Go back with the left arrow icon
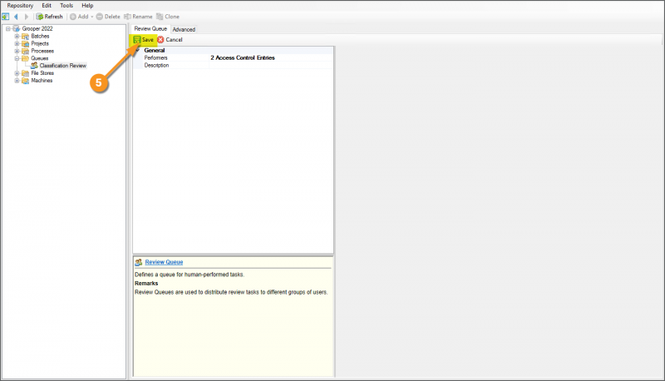Viewport: 665px width, 381px height. click(x=16, y=17)
